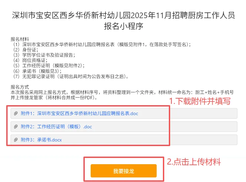Download 附件1 应聘报名表.doc attachment link
This screenshot has width=246, height=182.
tap(79, 114)
